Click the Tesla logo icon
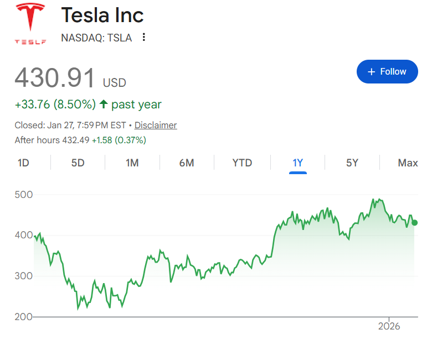The image size is (432, 345). tap(30, 24)
